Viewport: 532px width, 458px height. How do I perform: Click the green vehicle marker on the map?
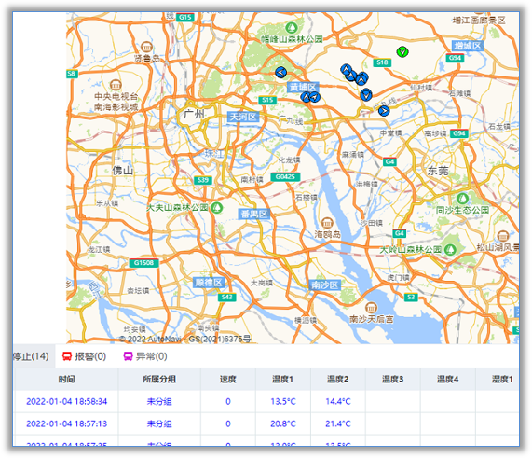click(x=402, y=51)
